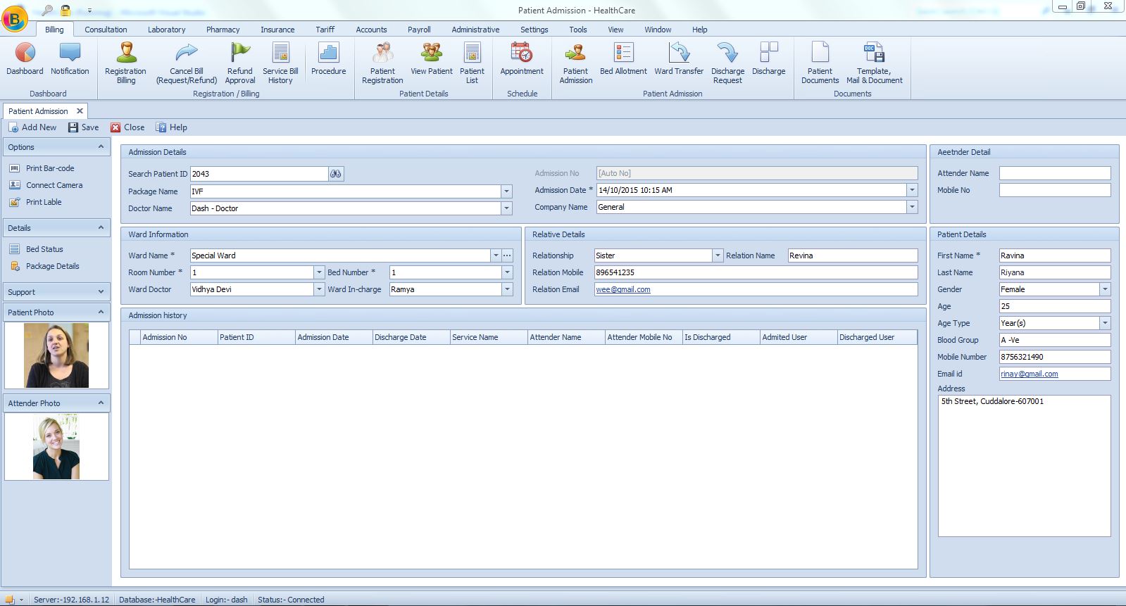Click the wee@gmail.com relation email link
The height and width of the screenshot is (606, 1126).
pos(623,289)
